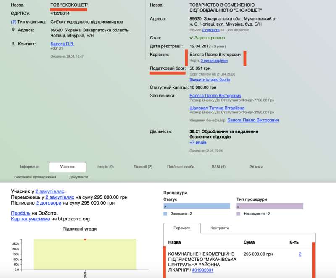
Task: Open the tax debt history link
Action: pyautogui.click(x=210, y=79)
